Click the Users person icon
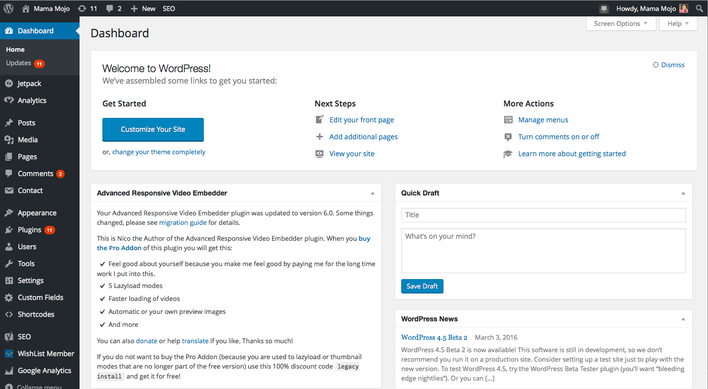 point(9,247)
